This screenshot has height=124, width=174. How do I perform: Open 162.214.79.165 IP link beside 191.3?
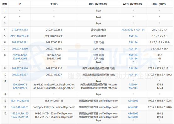click(x=20, y=117)
